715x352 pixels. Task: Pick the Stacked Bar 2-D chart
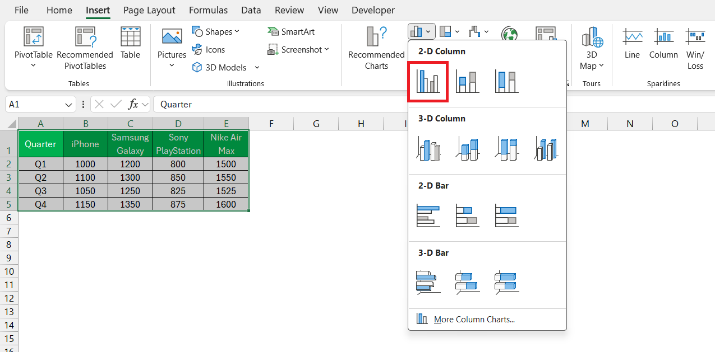pos(467,216)
